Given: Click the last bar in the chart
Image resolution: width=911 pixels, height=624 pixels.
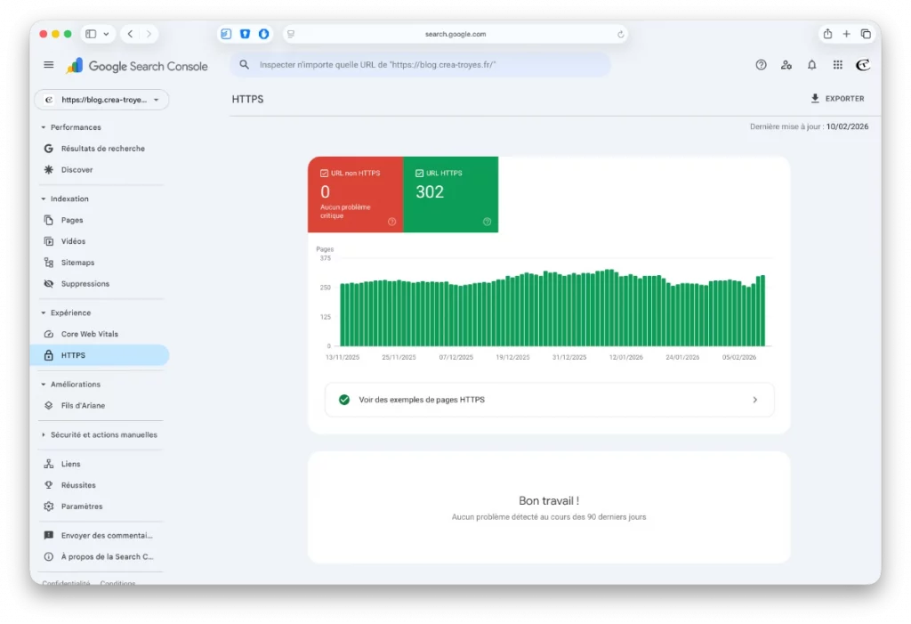Looking at the screenshot, I should click(762, 311).
